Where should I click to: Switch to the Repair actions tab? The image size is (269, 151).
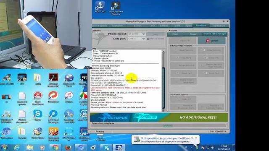click(x=193, y=34)
